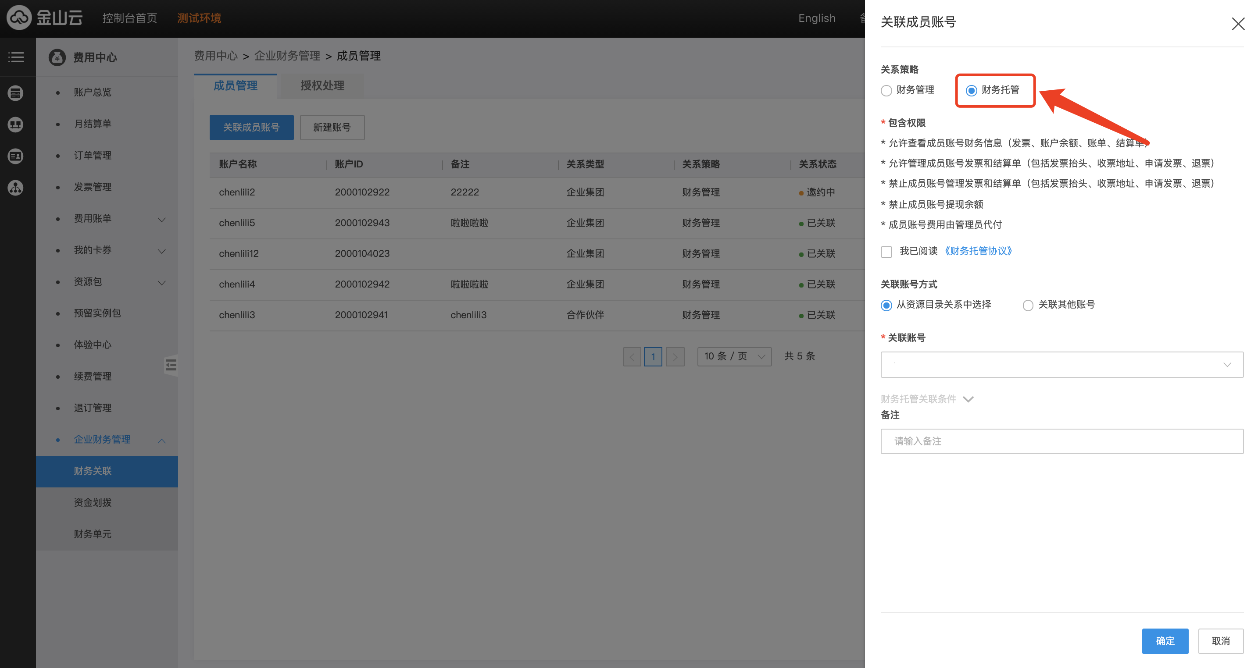Click the 新建账号 button

tap(332, 128)
